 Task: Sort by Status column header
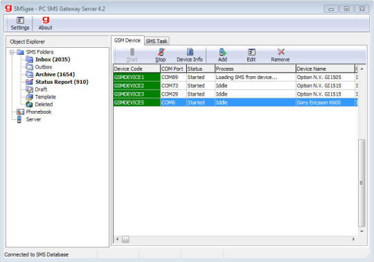point(201,69)
